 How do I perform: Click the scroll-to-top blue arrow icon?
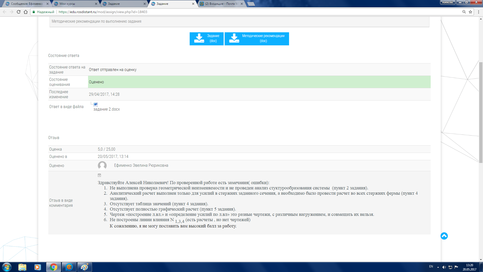[444, 236]
